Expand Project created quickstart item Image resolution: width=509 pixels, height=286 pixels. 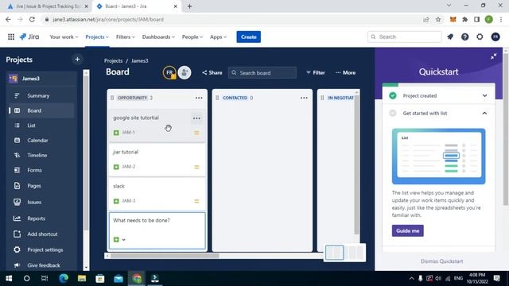pos(484,95)
